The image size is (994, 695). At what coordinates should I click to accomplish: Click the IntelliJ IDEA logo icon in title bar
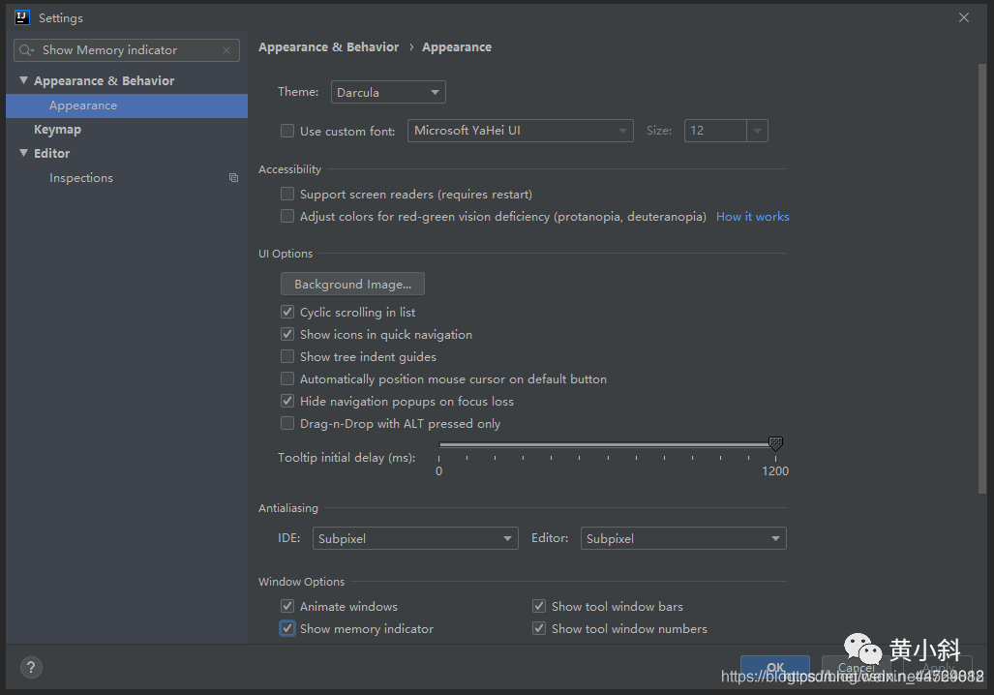coord(22,17)
